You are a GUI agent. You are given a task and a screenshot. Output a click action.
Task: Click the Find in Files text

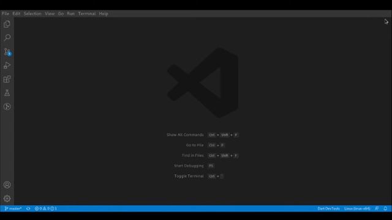pyautogui.click(x=193, y=155)
